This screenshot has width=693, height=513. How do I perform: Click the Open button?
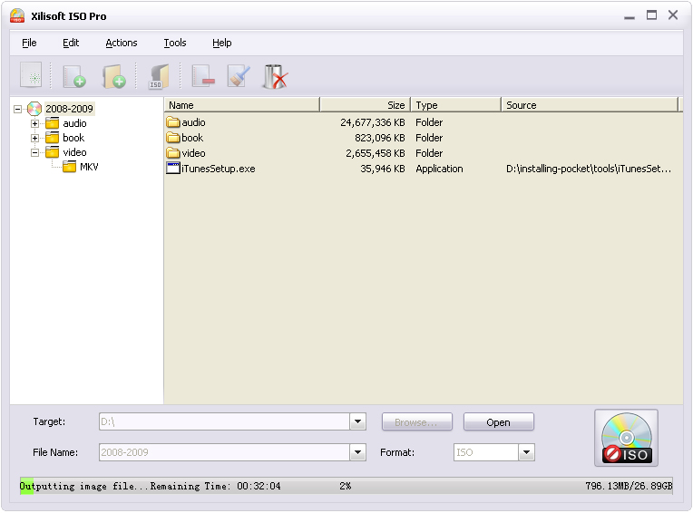pyautogui.click(x=498, y=422)
